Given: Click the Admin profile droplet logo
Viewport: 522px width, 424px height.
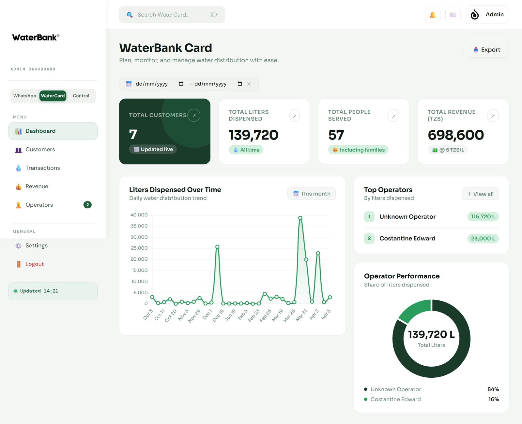Looking at the screenshot, I should click(x=475, y=14).
